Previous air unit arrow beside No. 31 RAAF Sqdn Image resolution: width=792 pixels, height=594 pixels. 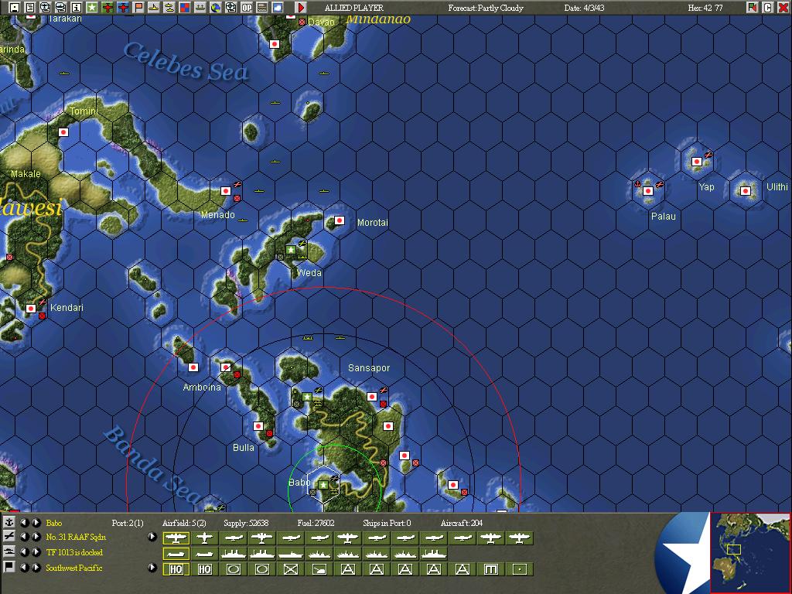tap(24, 537)
